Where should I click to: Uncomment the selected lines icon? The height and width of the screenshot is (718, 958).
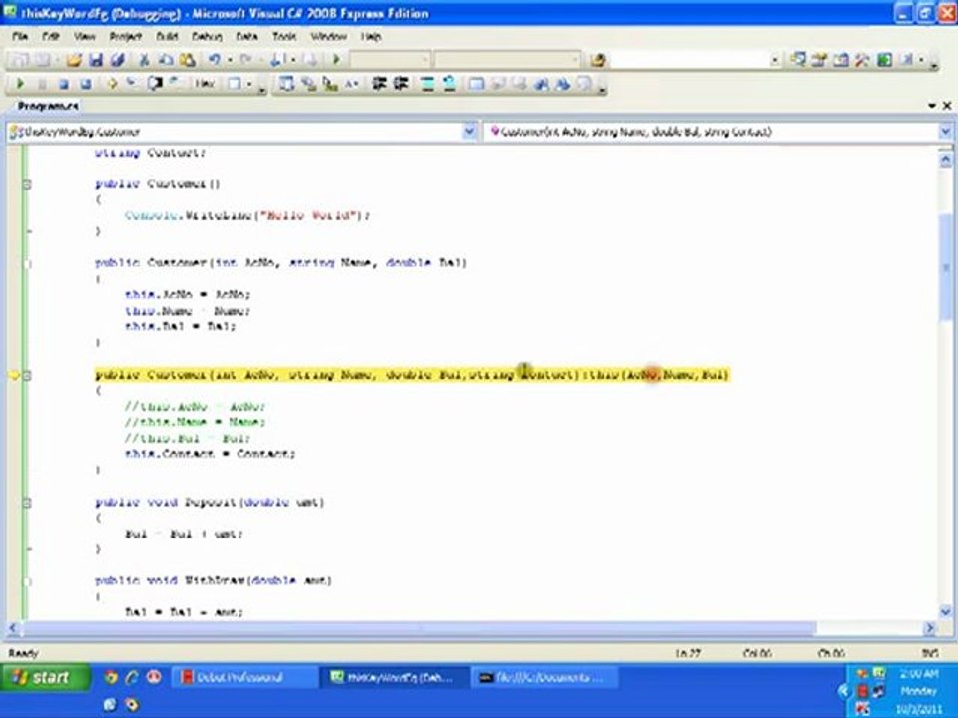449,84
